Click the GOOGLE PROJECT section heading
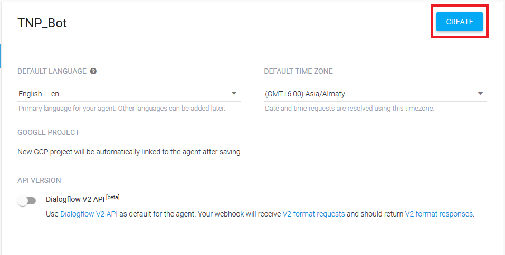 tap(48, 132)
